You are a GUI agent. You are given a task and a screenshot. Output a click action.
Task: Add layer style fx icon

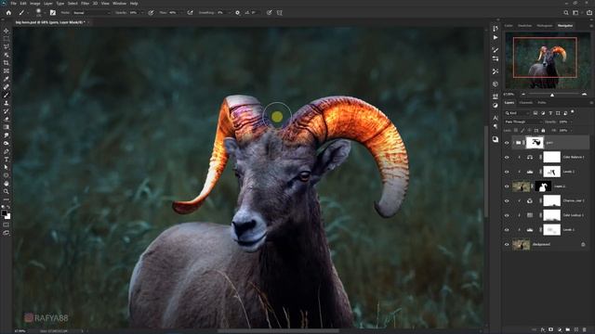(x=543, y=330)
